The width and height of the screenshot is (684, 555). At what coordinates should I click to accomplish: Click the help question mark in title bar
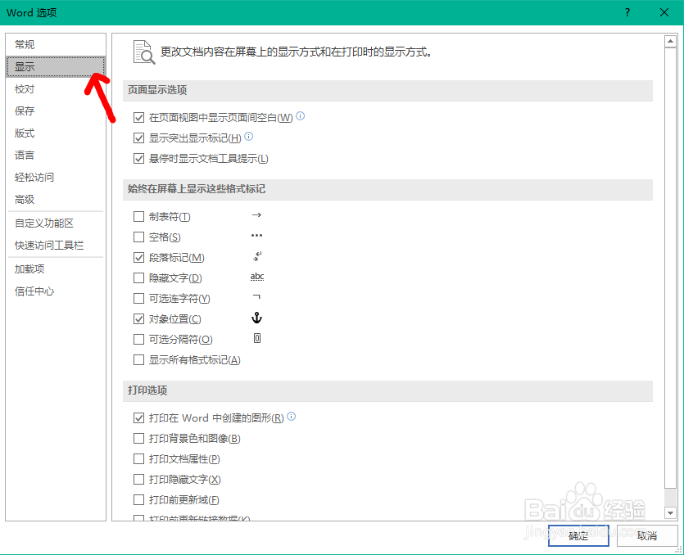click(627, 12)
